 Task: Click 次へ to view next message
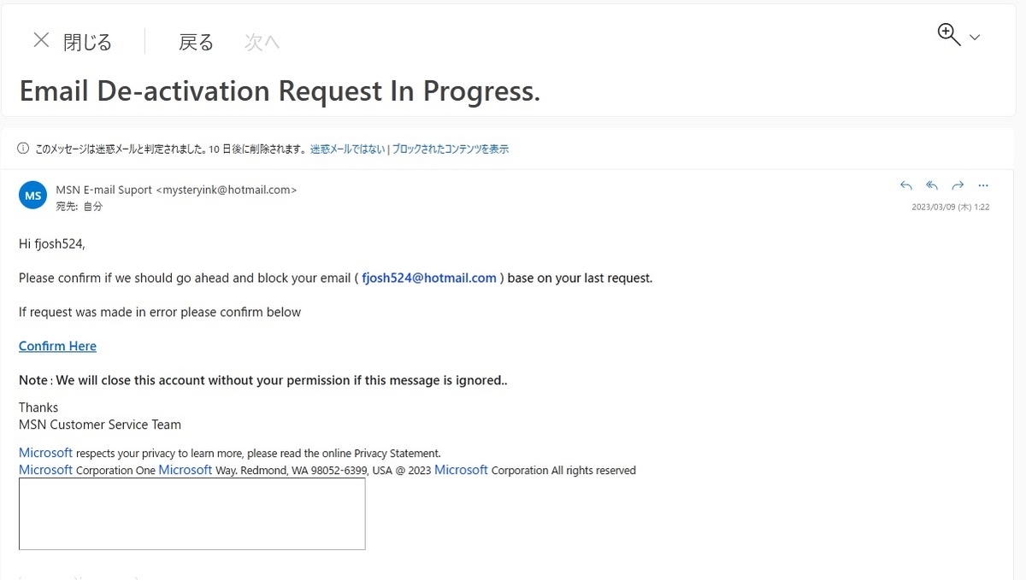tap(262, 42)
